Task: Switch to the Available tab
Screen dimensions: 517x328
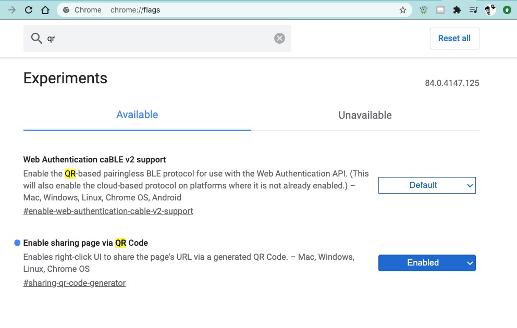Action: pyautogui.click(x=137, y=115)
